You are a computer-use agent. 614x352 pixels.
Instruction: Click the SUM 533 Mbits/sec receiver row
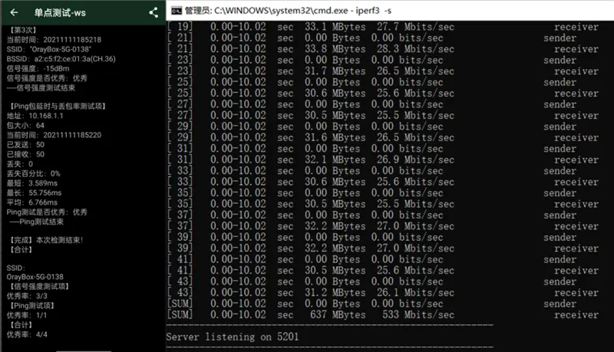[x=382, y=314]
